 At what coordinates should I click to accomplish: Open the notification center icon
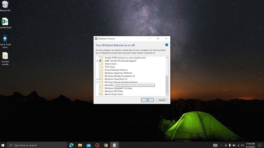pyautogui.click(x=259, y=145)
